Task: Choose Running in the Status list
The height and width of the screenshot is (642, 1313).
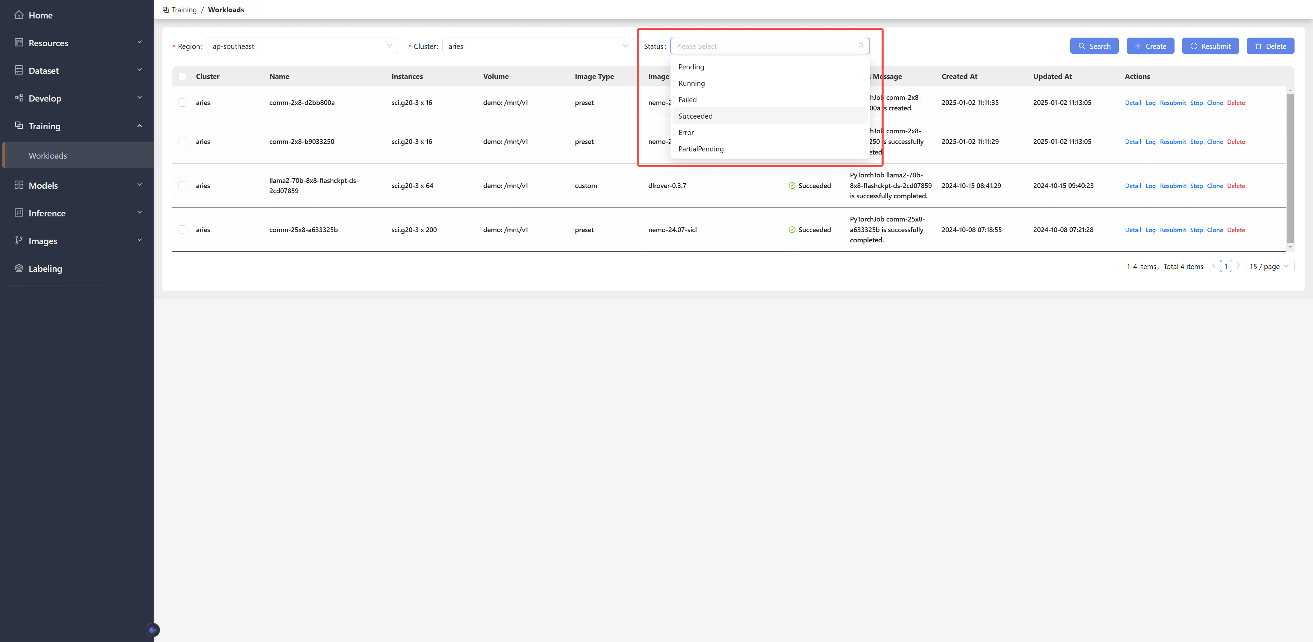Action: [x=770, y=83]
